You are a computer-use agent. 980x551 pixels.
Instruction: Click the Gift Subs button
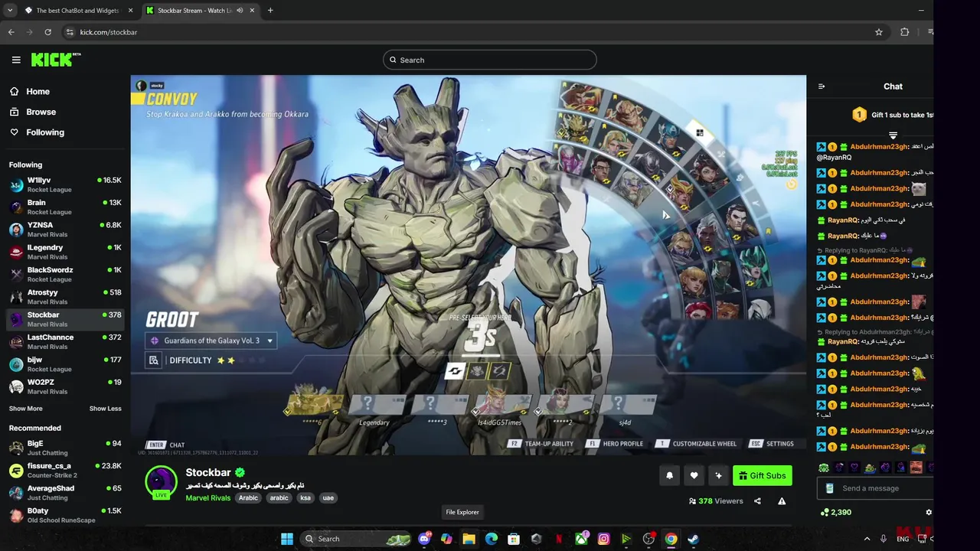click(763, 475)
